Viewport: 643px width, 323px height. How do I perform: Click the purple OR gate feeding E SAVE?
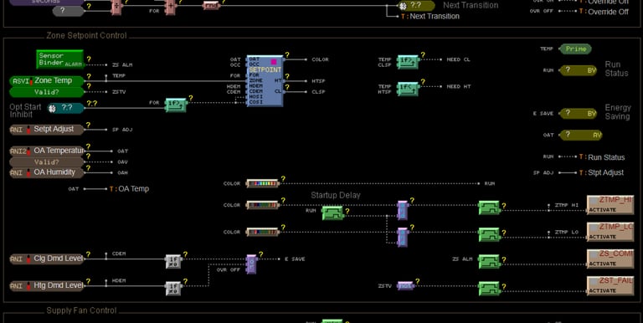tap(251, 264)
